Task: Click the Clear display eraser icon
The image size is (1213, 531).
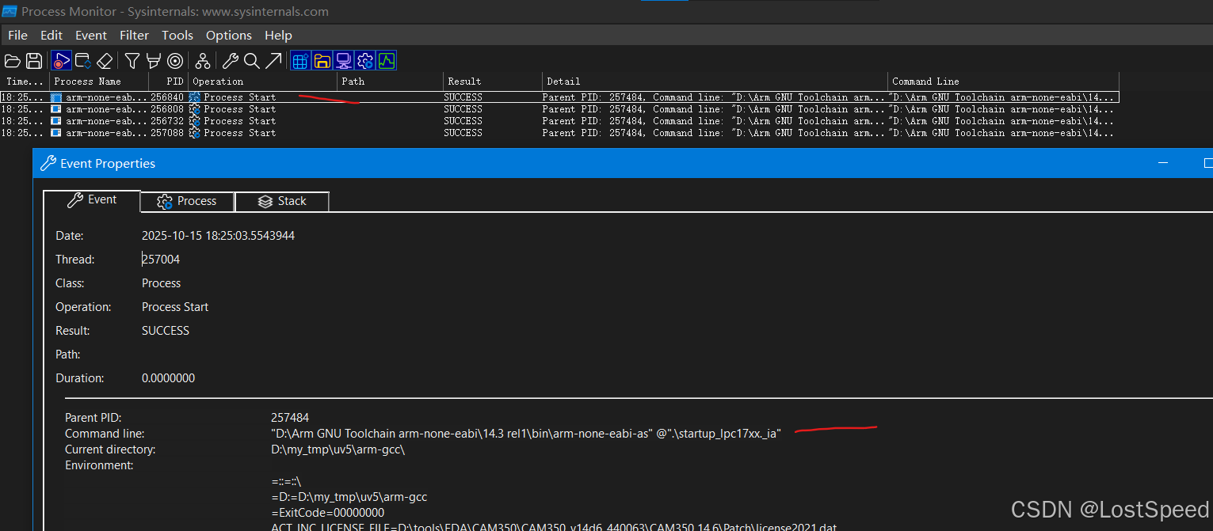Action: click(x=105, y=61)
